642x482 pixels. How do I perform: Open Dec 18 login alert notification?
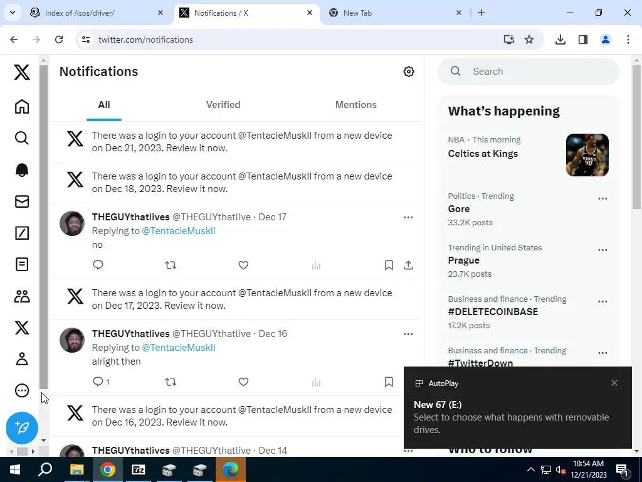coord(236,183)
